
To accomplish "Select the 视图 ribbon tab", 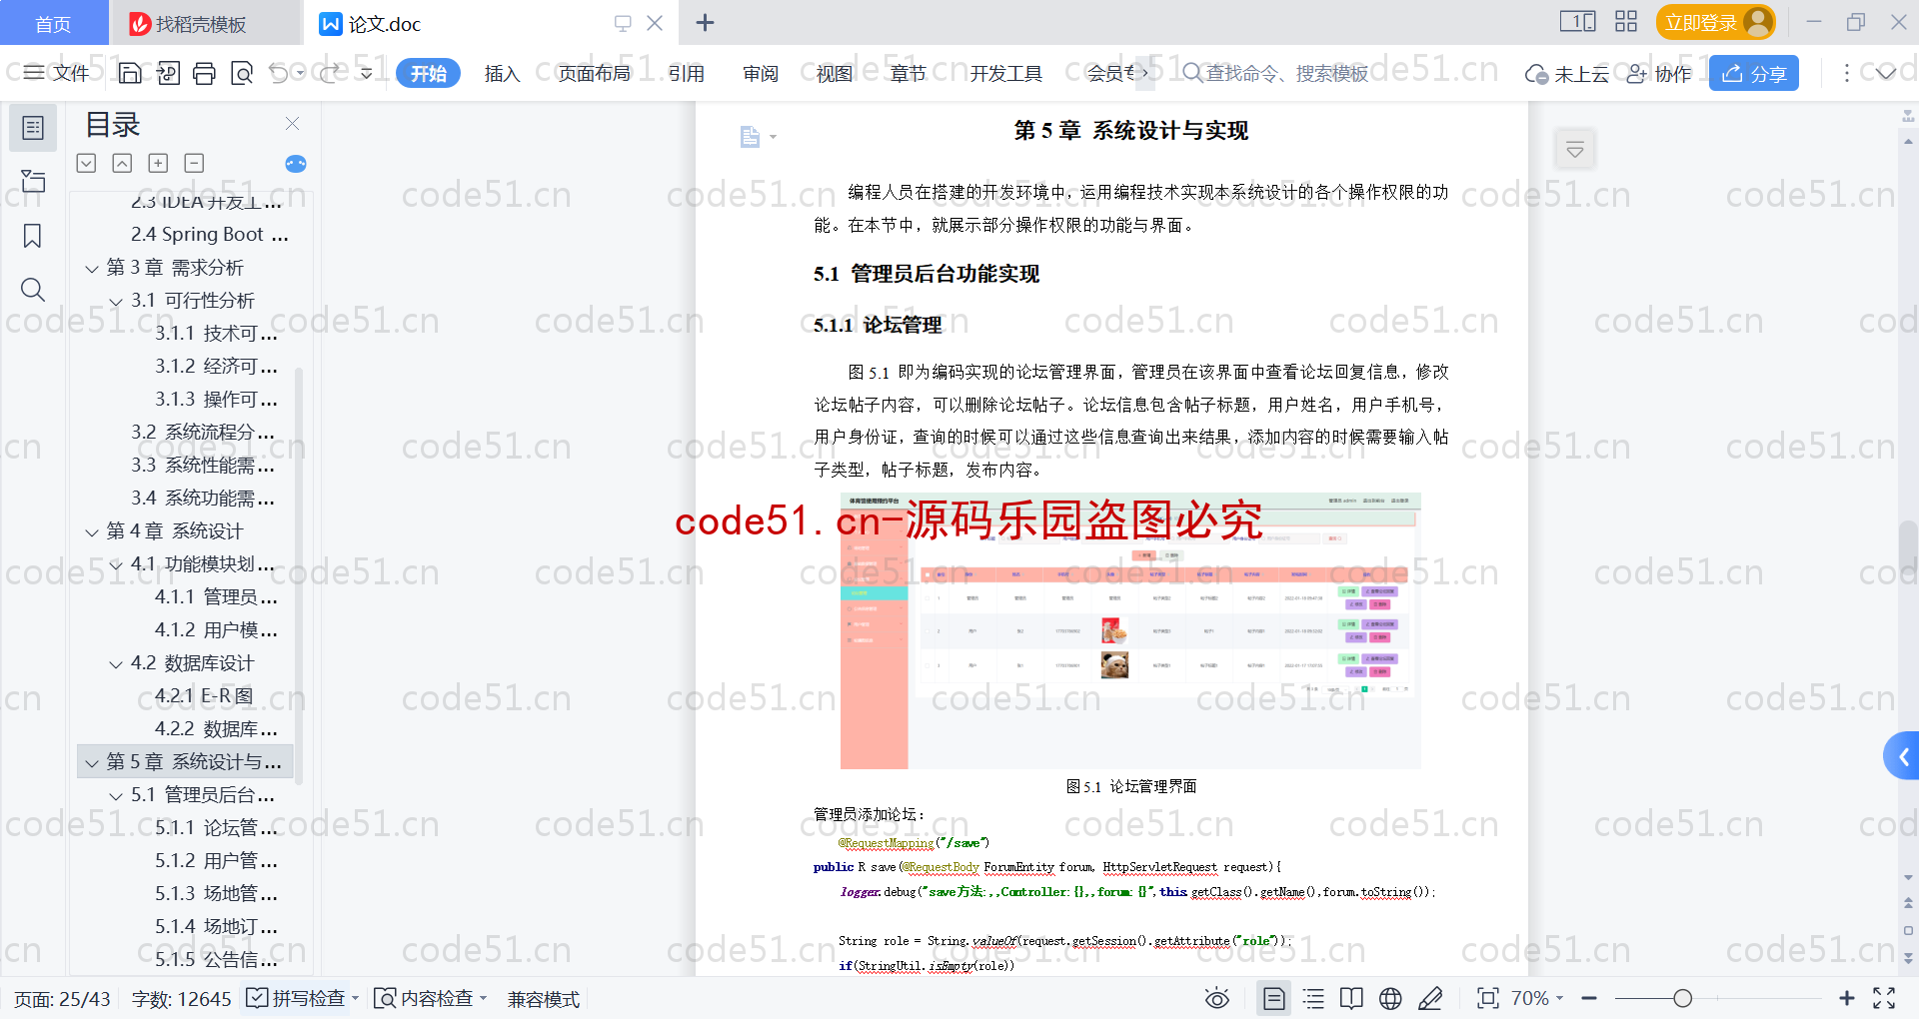I will pos(835,73).
